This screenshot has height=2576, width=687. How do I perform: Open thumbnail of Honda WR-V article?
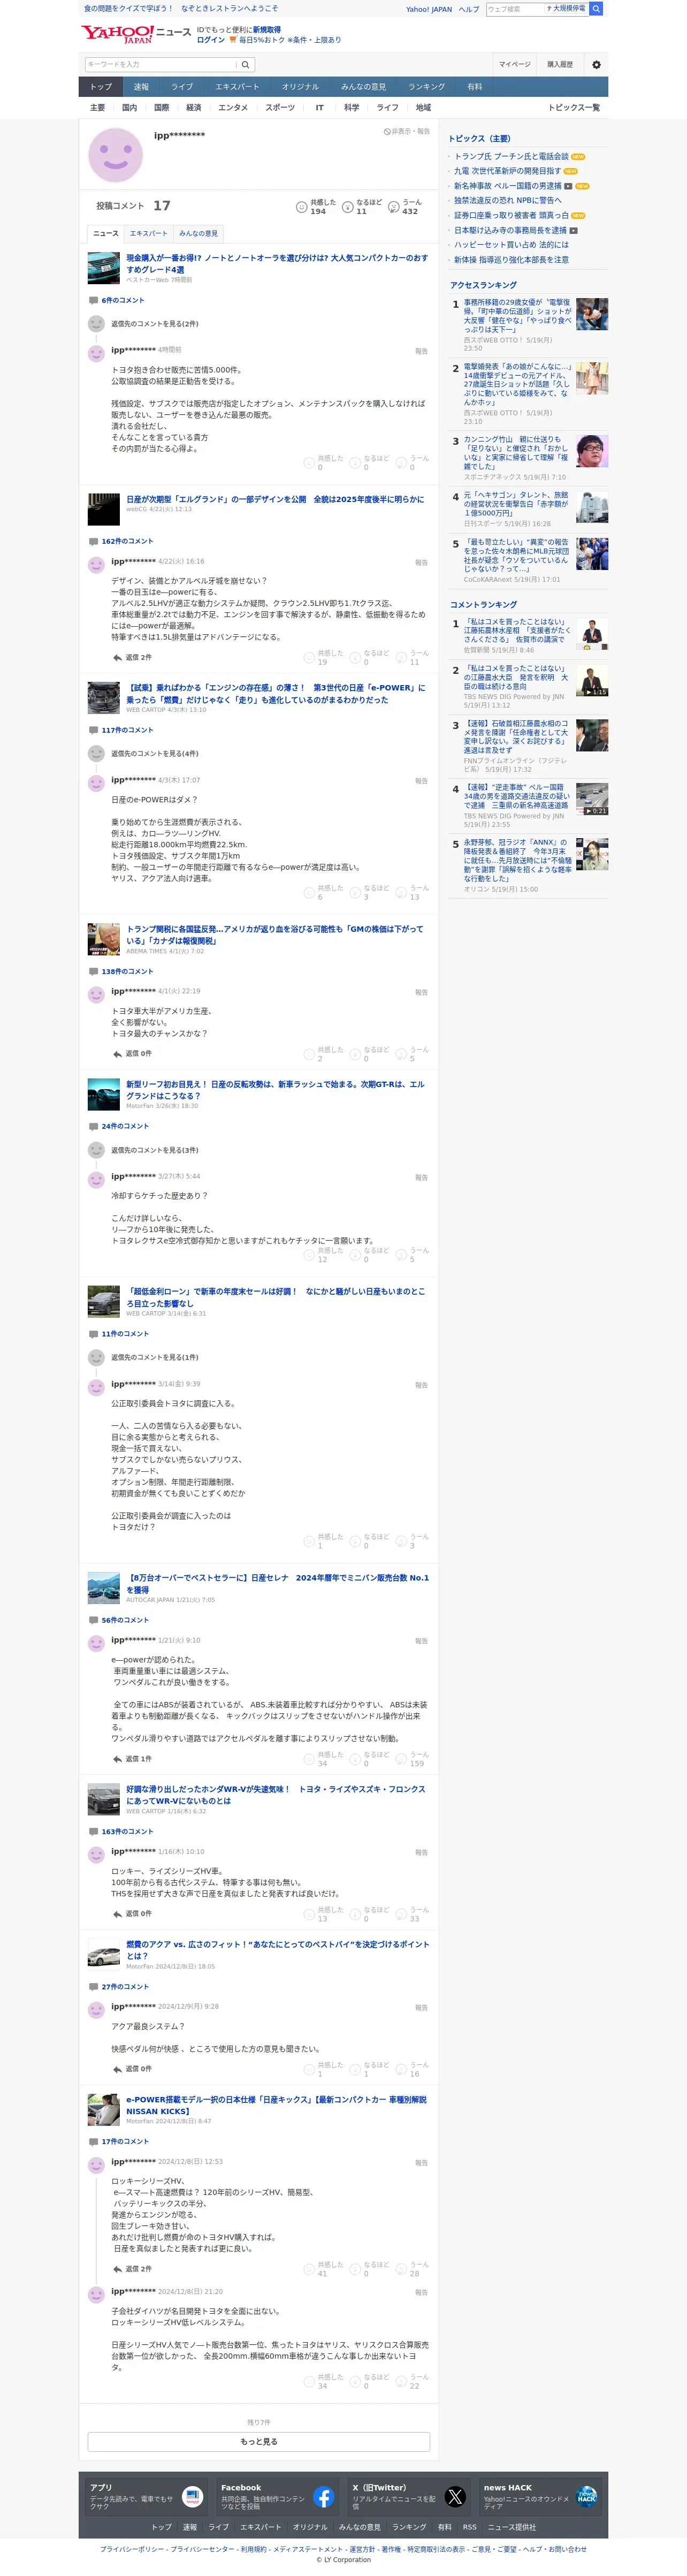point(104,1799)
